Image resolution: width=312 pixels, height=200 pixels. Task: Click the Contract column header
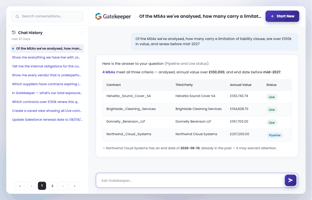(113, 85)
